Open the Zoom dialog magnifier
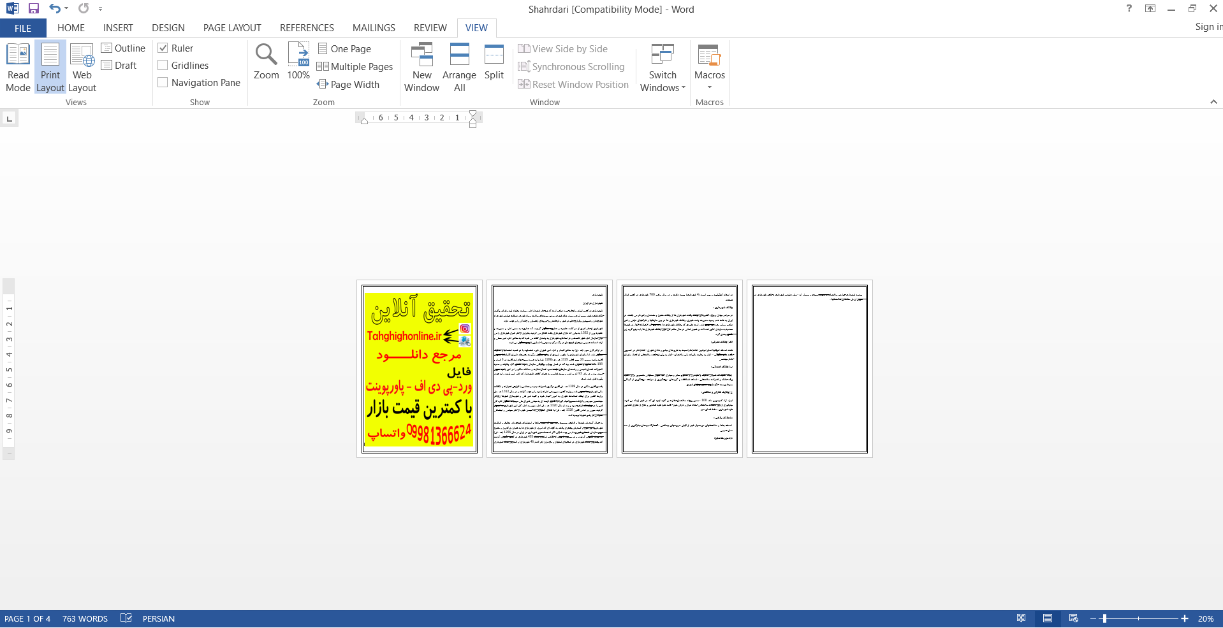 [266, 62]
